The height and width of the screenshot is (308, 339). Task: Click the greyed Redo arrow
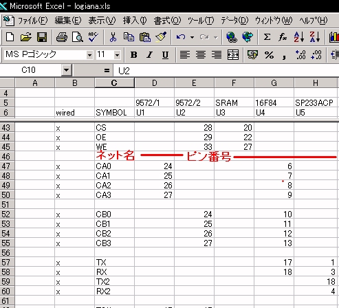(204, 36)
